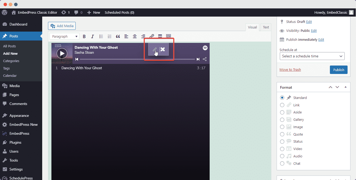Edit the Publish immediately date
Viewport: 356px width, 180px height.
click(x=321, y=40)
